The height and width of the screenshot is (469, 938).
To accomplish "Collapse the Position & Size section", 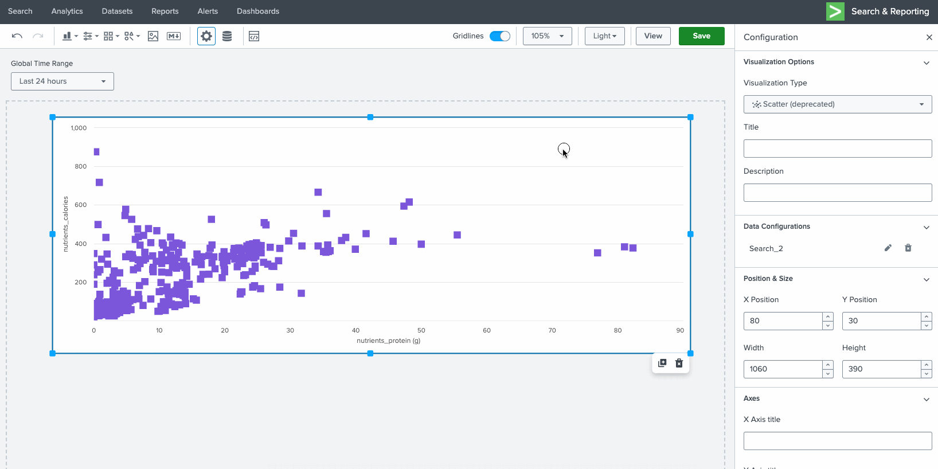I will click(x=926, y=279).
